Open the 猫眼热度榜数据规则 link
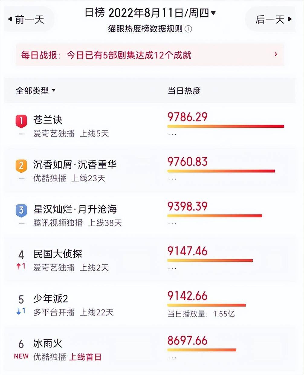Image resolution: width=304 pixels, height=375 pixels. (x=145, y=29)
